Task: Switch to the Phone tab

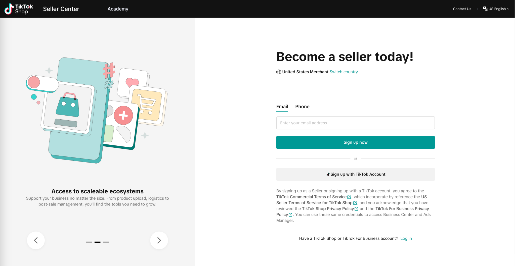Action: (302, 107)
